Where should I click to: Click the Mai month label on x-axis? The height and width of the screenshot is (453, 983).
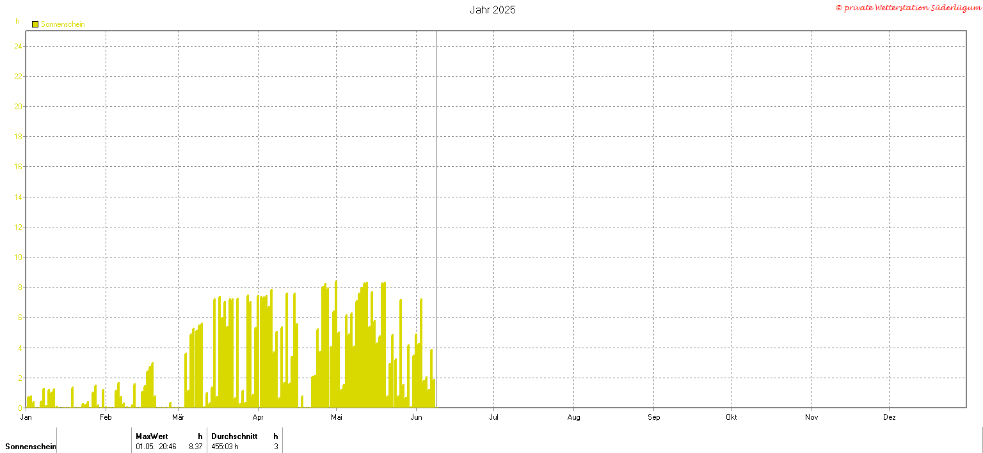click(337, 418)
